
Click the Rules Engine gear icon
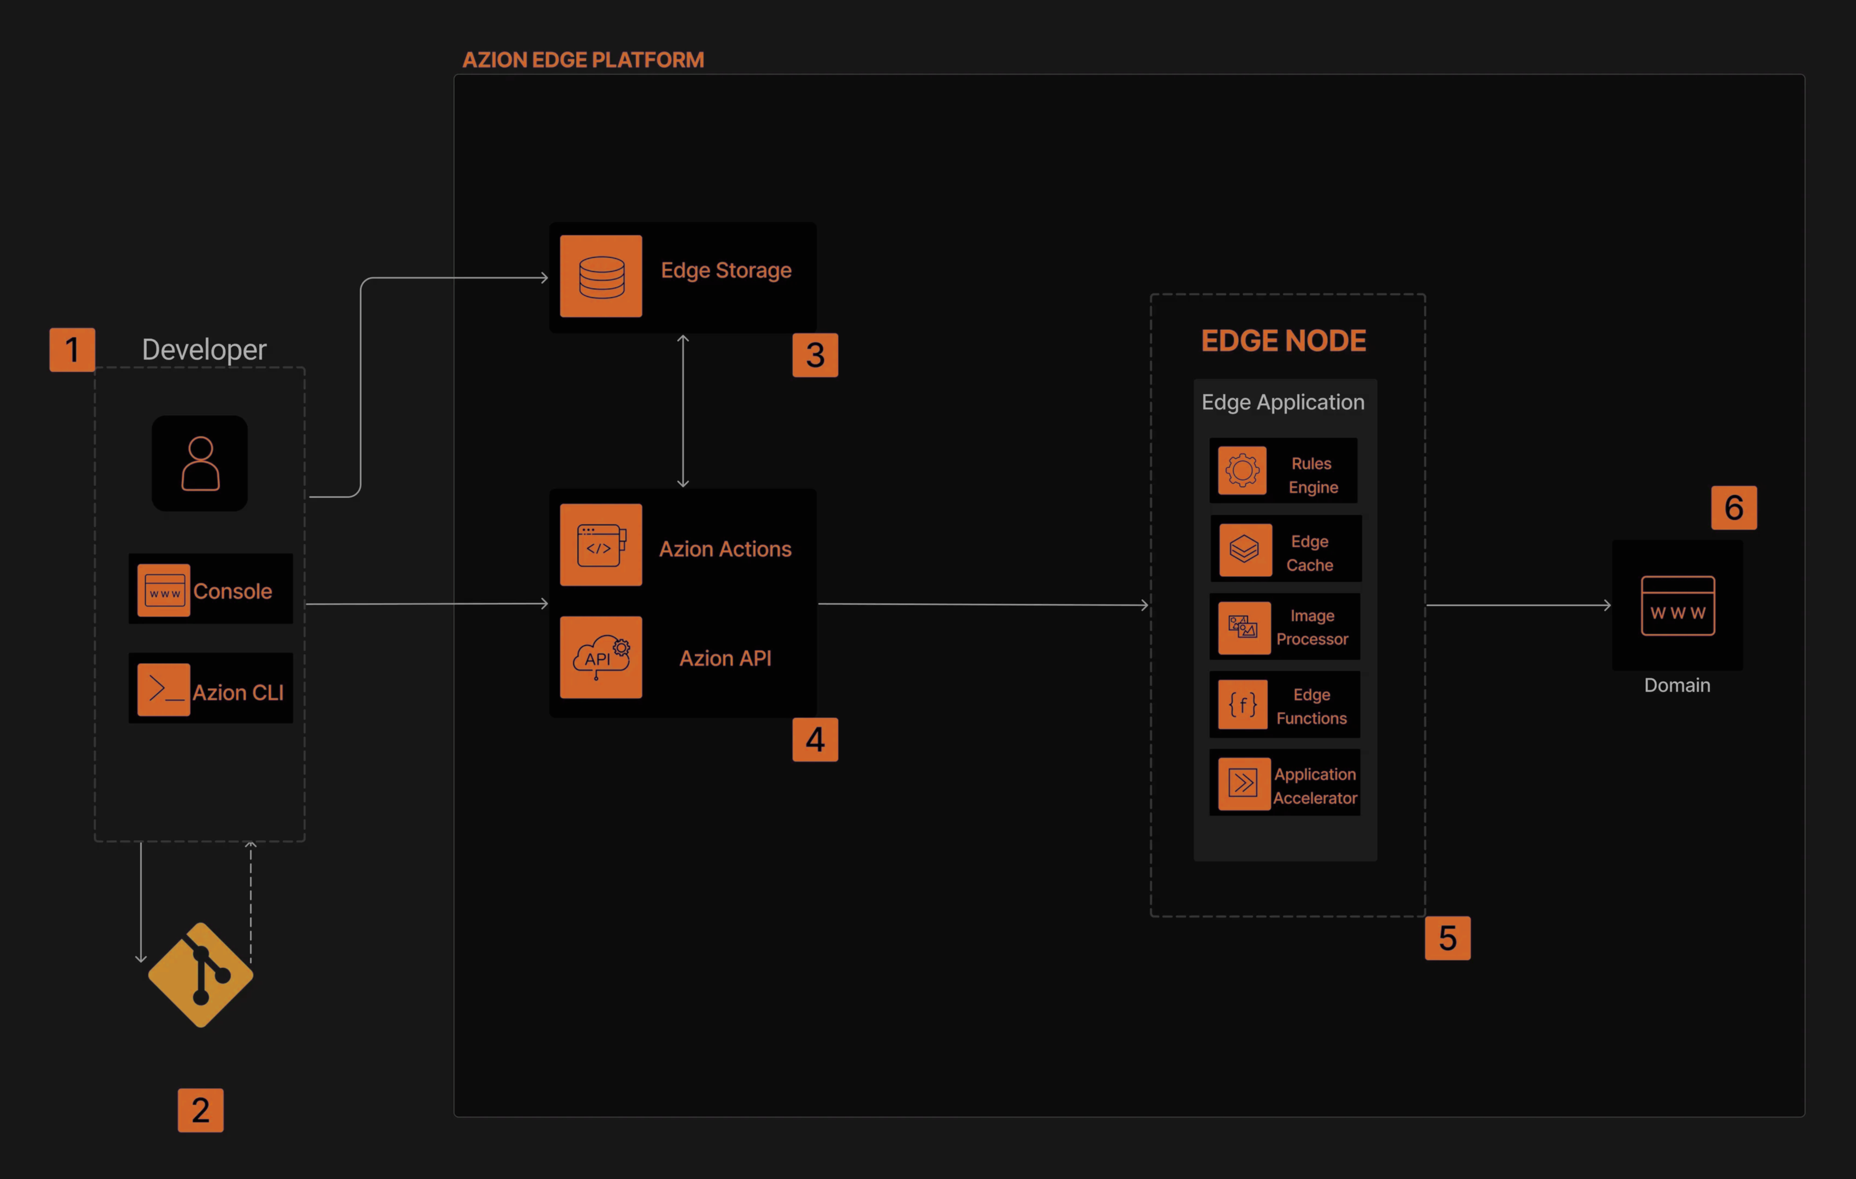[x=1243, y=471]
